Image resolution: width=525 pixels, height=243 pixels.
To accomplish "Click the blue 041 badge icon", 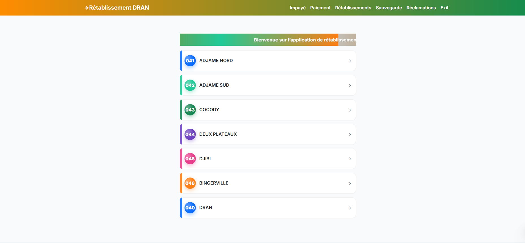I will (190, 61).
